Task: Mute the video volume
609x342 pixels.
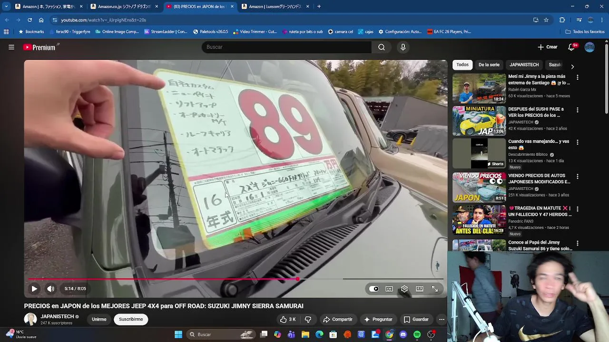Action: point(51,288)
